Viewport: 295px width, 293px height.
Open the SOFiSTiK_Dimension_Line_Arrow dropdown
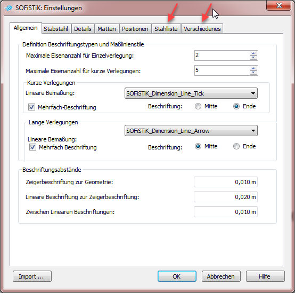click(x=191, y=131)
